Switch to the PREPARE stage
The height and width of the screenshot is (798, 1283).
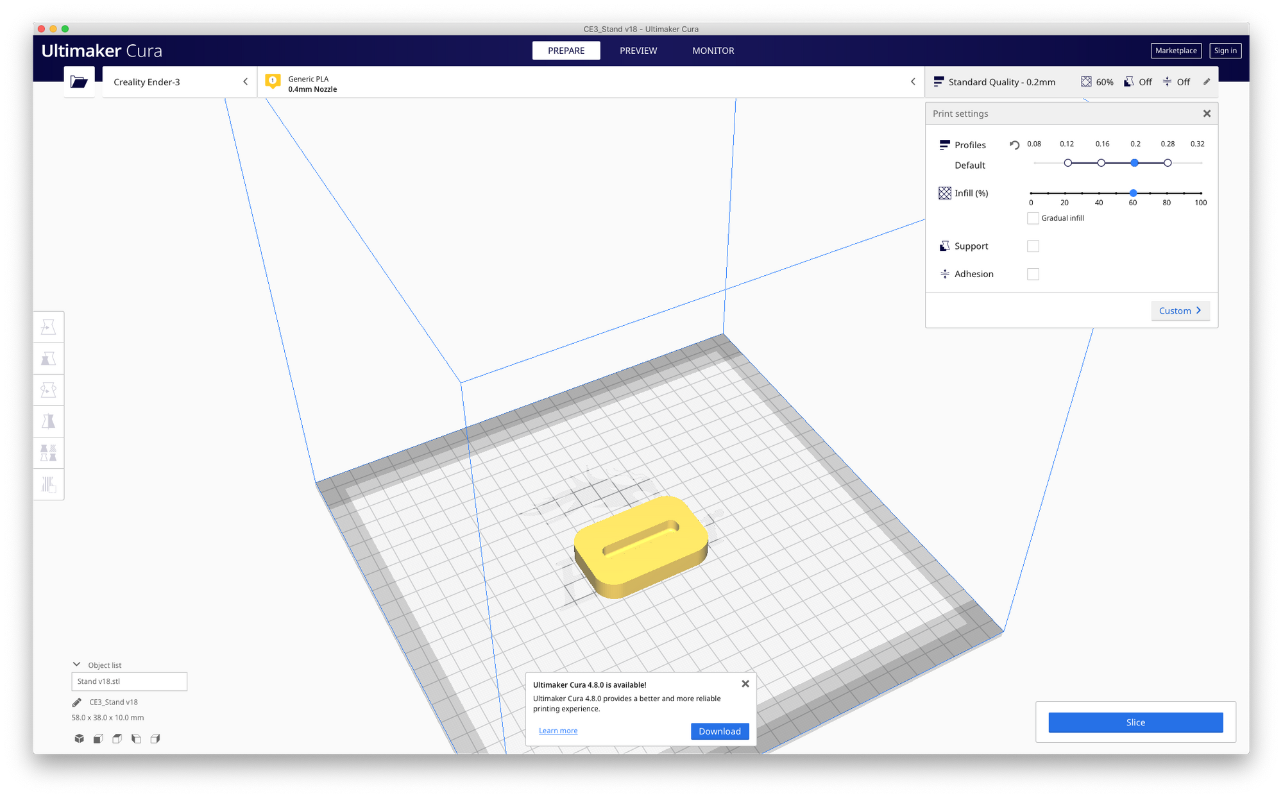tap(566, 50)
